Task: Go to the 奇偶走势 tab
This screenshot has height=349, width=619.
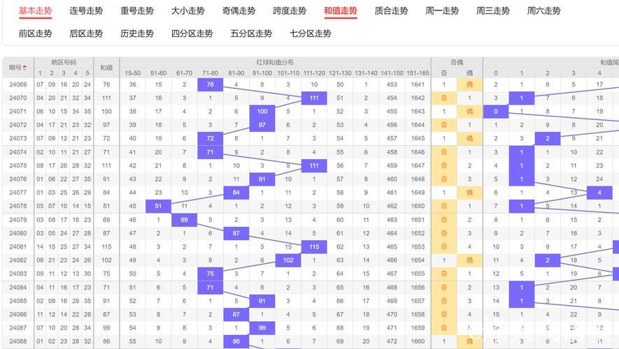Action: coord(239,11)
